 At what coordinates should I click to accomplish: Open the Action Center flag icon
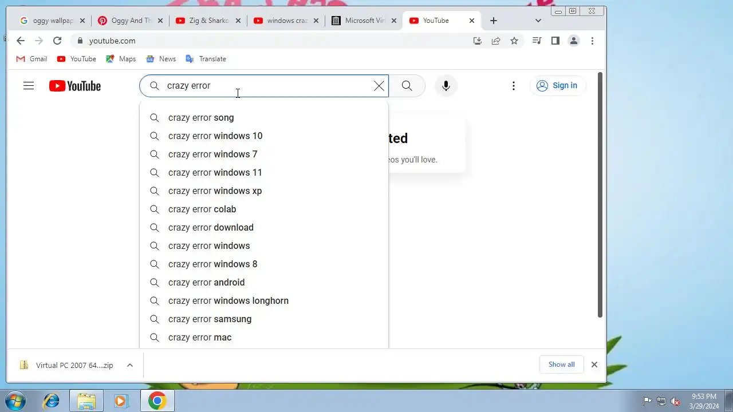click(x=647, y=401)
